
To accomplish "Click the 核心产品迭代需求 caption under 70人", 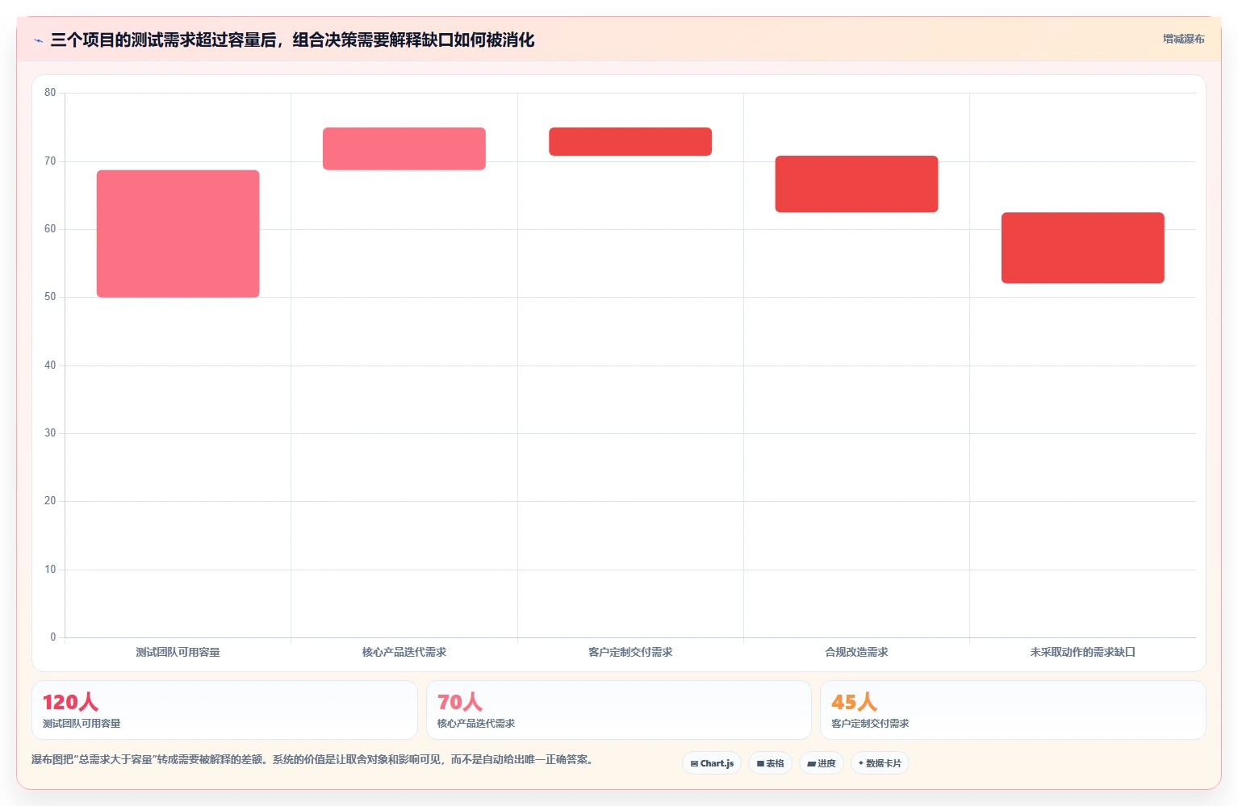I will pyautogui.click(x=476, y=724).
